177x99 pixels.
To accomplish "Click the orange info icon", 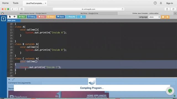I will point(163,17).
